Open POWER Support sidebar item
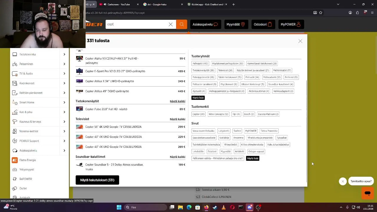 click(x=29, y=141)
